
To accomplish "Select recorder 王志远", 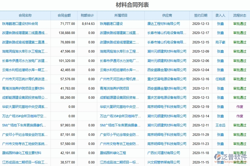I will 220,125.
